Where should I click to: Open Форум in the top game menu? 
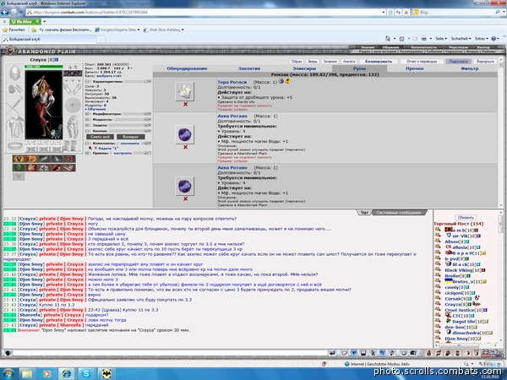coord(472,52)
